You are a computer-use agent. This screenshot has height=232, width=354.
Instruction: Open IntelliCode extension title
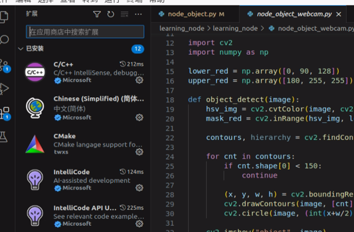point(71,172)
